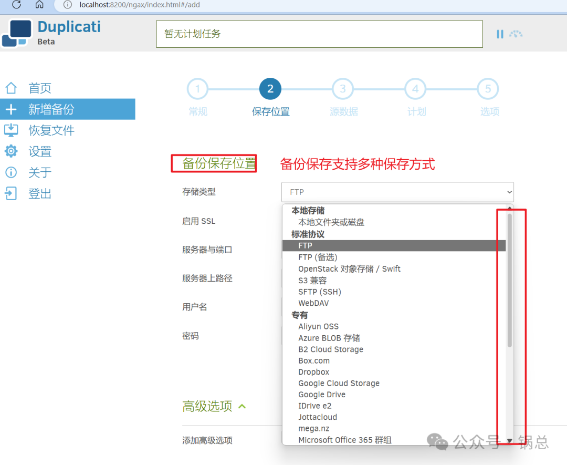
Task: Click the site info icon in address bar
Action: pyautogui.click(x=68, y=5)
